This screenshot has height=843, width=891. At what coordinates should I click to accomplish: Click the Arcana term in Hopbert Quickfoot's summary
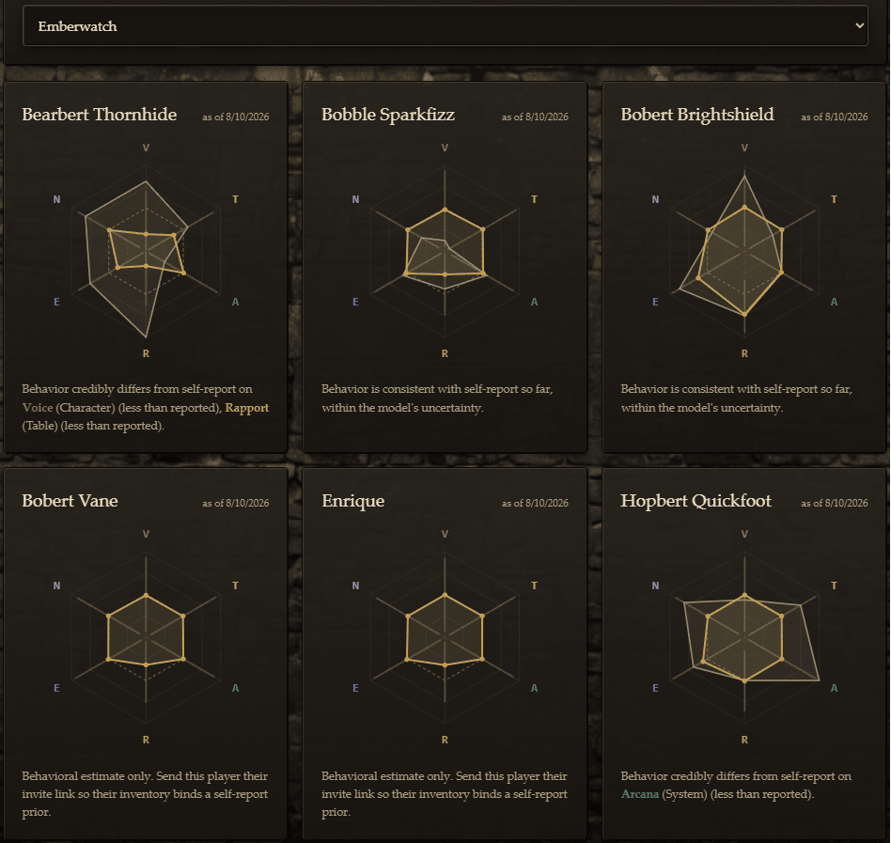640,793
